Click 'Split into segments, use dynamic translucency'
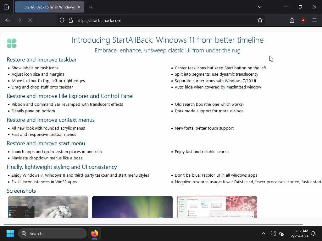Screen dimensions: 322x241 click(x=216, y=74)
